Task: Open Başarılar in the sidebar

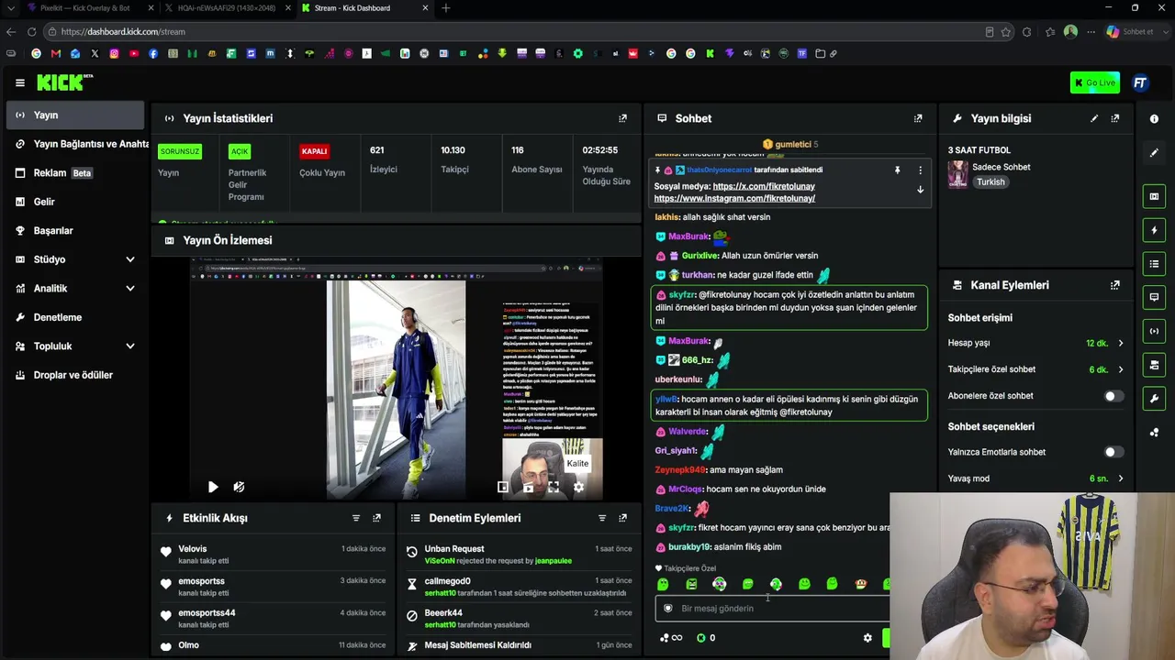Action: (x=75, y=230)
